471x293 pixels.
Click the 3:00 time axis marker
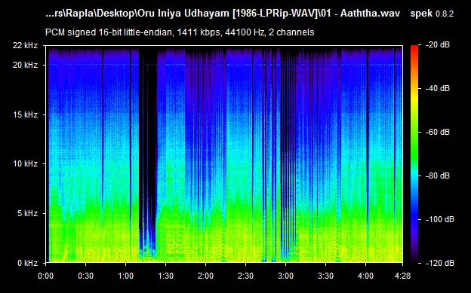pyautogui.click(x=285, y=276)
